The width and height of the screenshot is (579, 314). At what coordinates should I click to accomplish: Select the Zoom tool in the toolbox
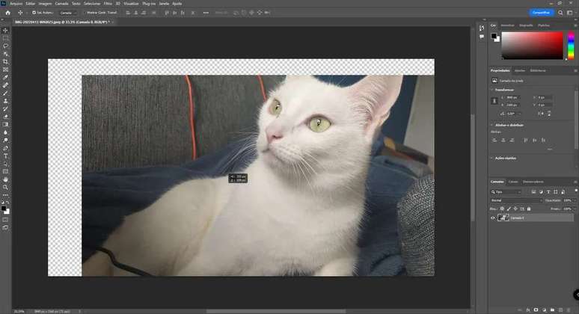(5, 187)
